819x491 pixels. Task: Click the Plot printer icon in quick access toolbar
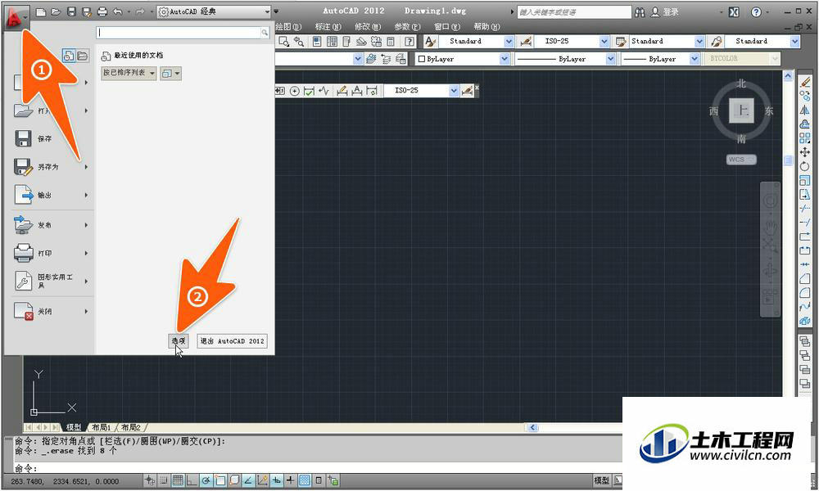click(102, 11)
